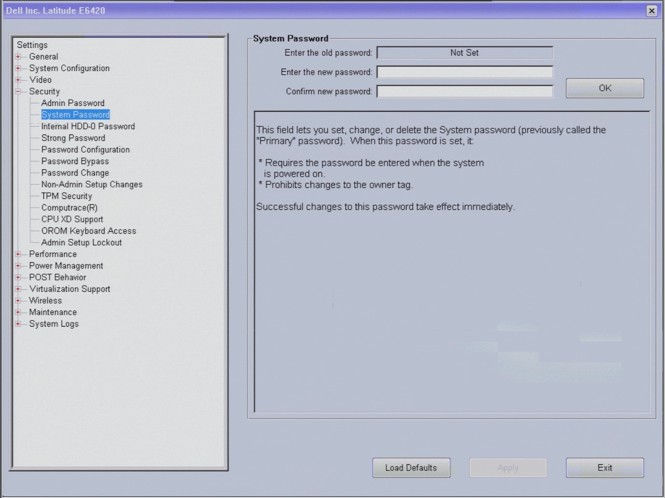The height and width of the screenshot is (498, 665).
Task: Expand the System Logs category
Action: [x=19, y=324]
